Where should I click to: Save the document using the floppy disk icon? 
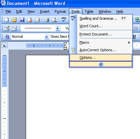point(22,20)
